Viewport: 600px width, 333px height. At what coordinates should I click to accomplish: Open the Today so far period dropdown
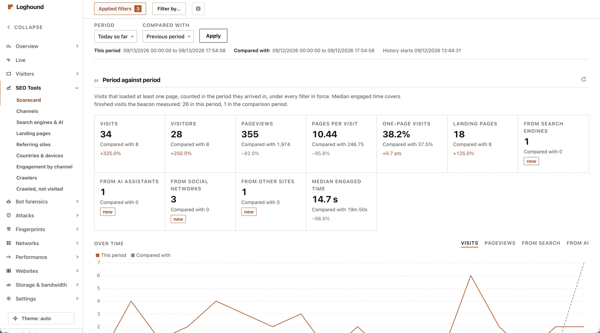tap(116, 37)
